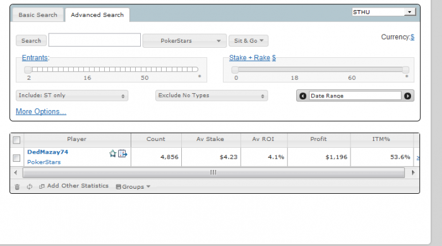This screenshot has height=246, width=442.
Task: Focus the player search text field
Action: 95,40
